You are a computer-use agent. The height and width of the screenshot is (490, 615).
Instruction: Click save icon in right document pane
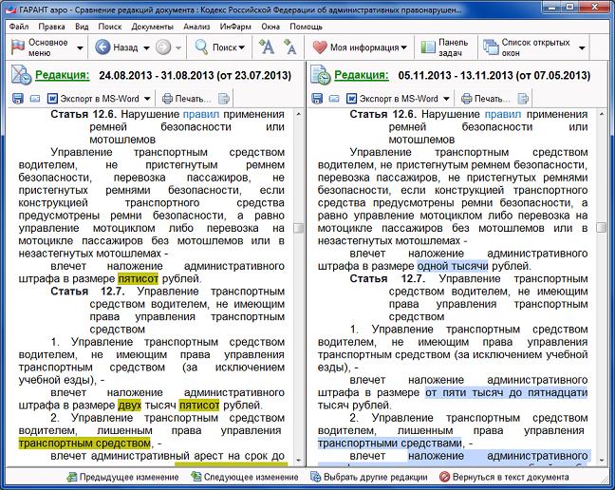point(316,99)
